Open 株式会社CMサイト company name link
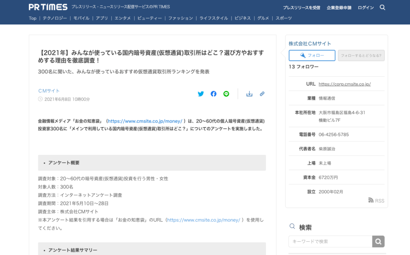 coord(310,43)
